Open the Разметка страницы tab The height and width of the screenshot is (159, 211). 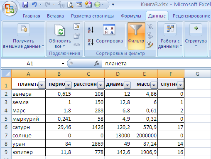click(x=92, y=16)
